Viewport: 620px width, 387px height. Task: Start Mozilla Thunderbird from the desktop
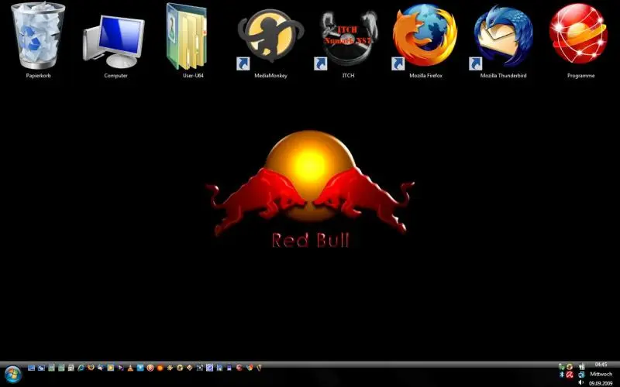point(503,37)
